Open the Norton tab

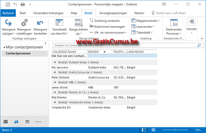point(139,13)
